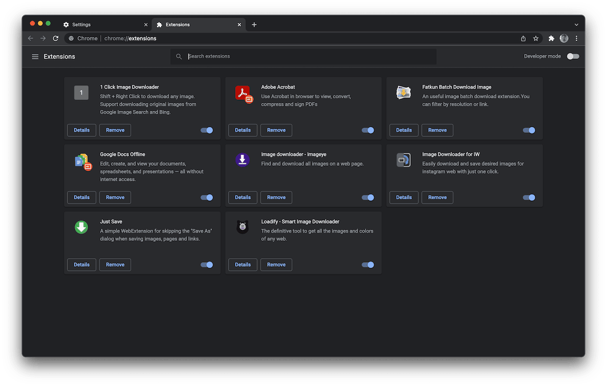
Task: Click the Just Save green arrow icon
Action: tap(81, 227)
